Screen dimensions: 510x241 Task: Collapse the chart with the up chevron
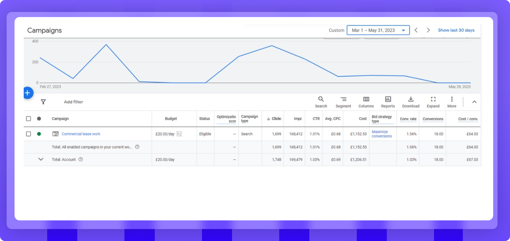474,102
